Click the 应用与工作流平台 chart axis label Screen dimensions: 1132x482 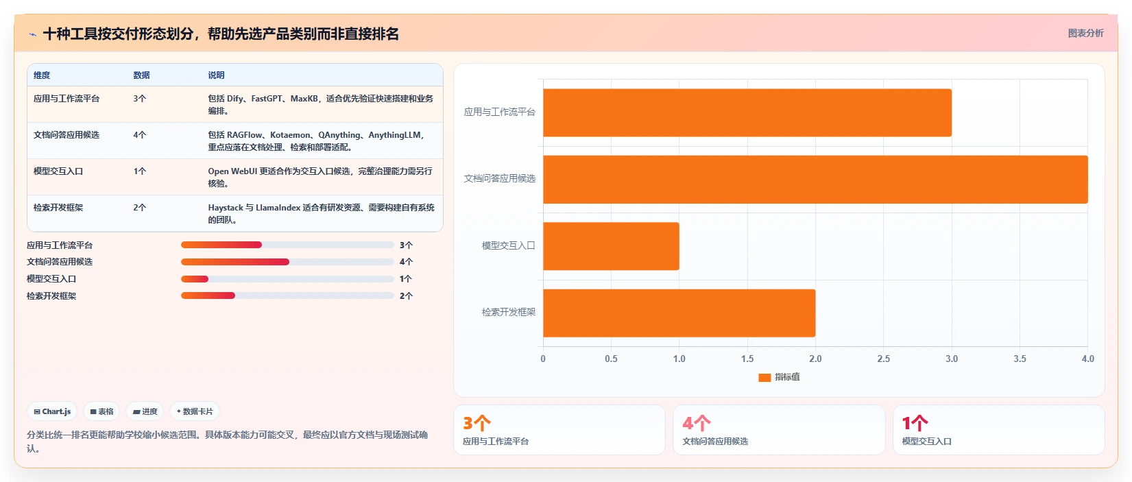click(500, 112)
